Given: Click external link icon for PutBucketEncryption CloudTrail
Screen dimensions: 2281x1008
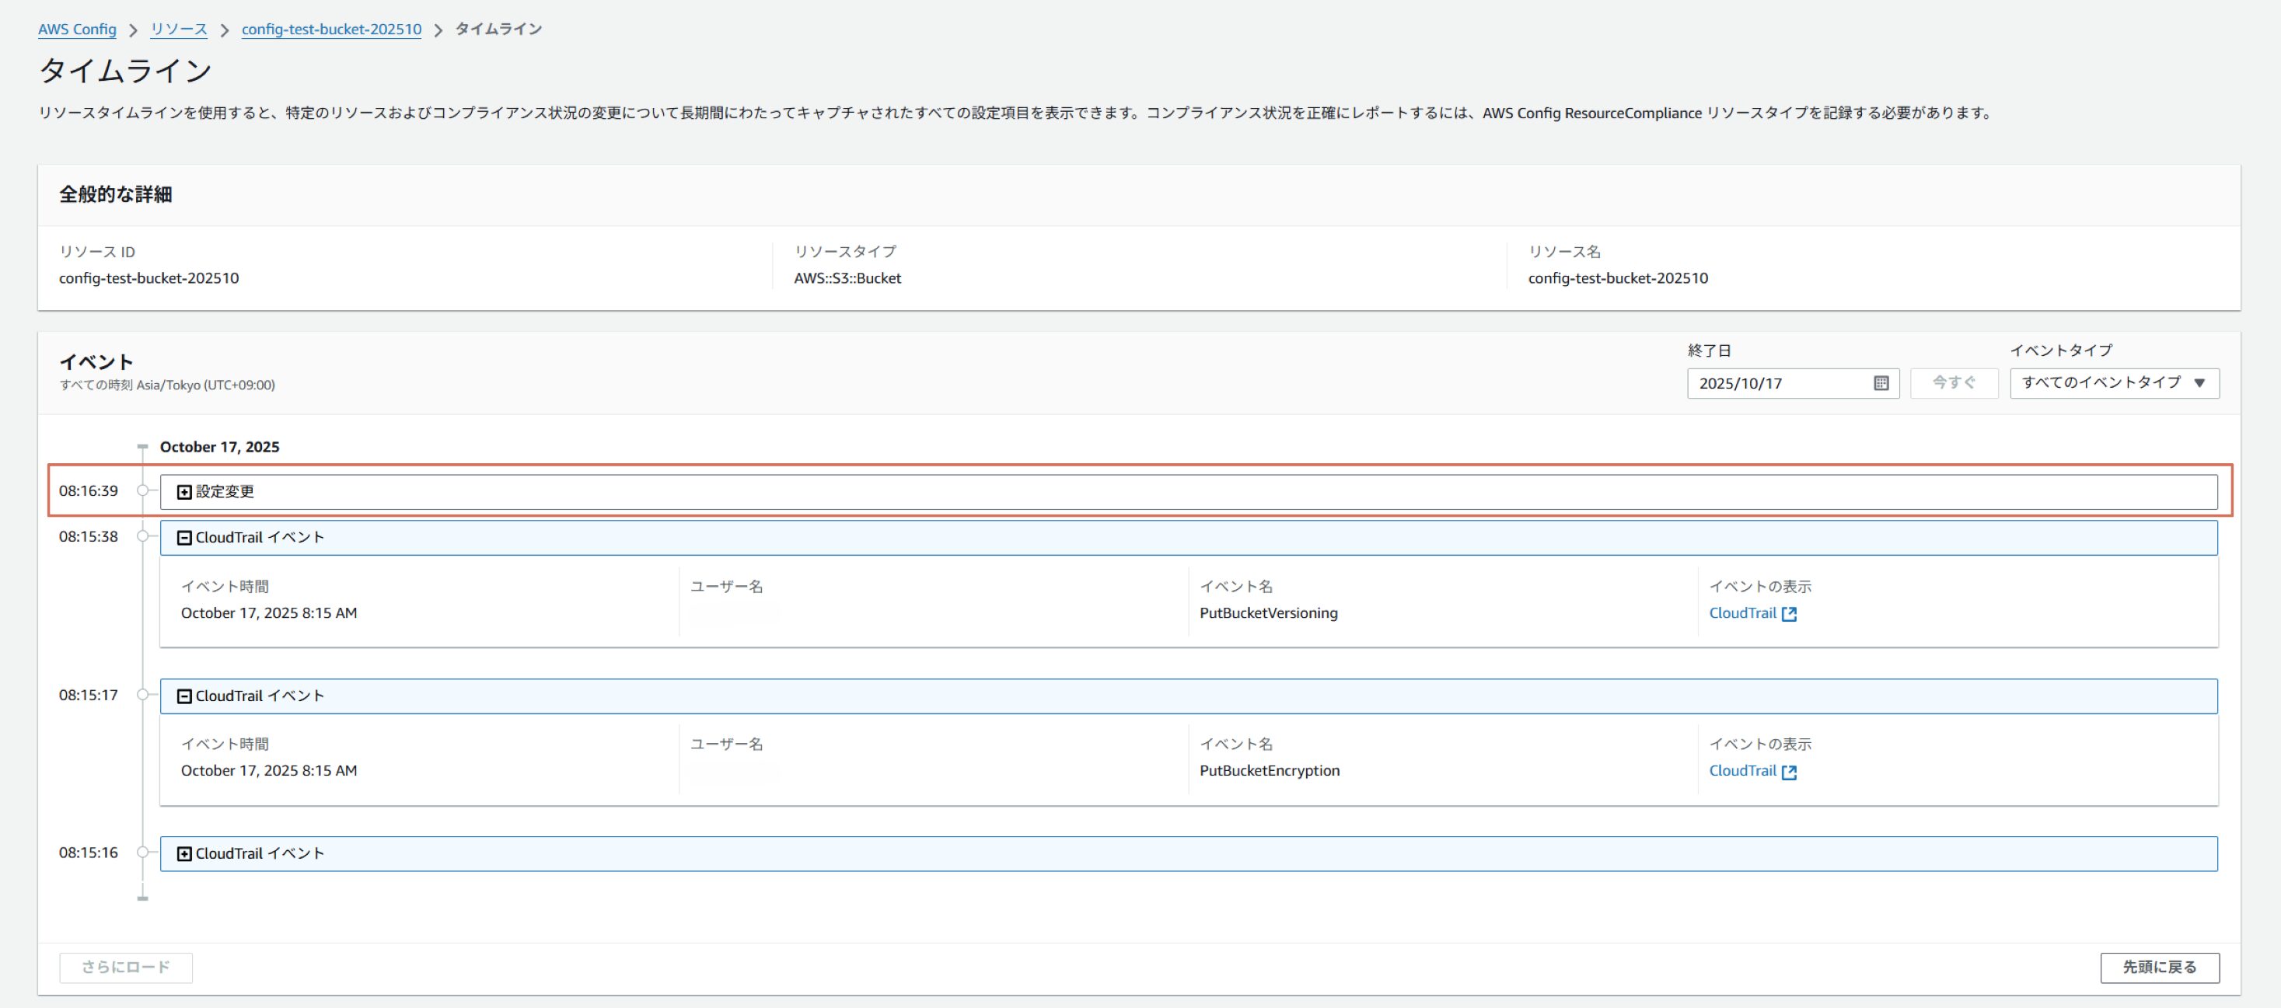Looking at the screenshot, I should point(1789,772).
